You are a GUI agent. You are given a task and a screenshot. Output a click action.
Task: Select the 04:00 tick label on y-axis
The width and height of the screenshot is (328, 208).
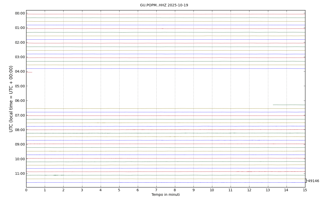coord(20,71)
